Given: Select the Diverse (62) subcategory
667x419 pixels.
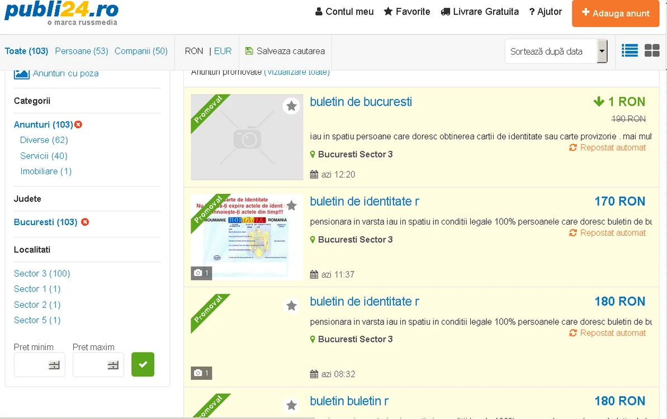Looking at the screenshot, I should (44, 140).
